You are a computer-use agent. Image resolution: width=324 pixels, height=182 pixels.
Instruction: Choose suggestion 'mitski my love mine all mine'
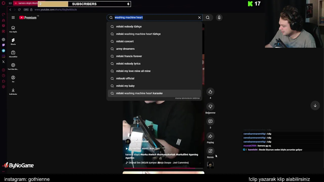point(154,71)
